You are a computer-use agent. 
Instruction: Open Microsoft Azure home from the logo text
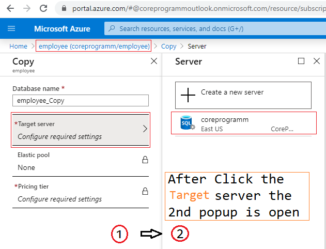[62, 29]
